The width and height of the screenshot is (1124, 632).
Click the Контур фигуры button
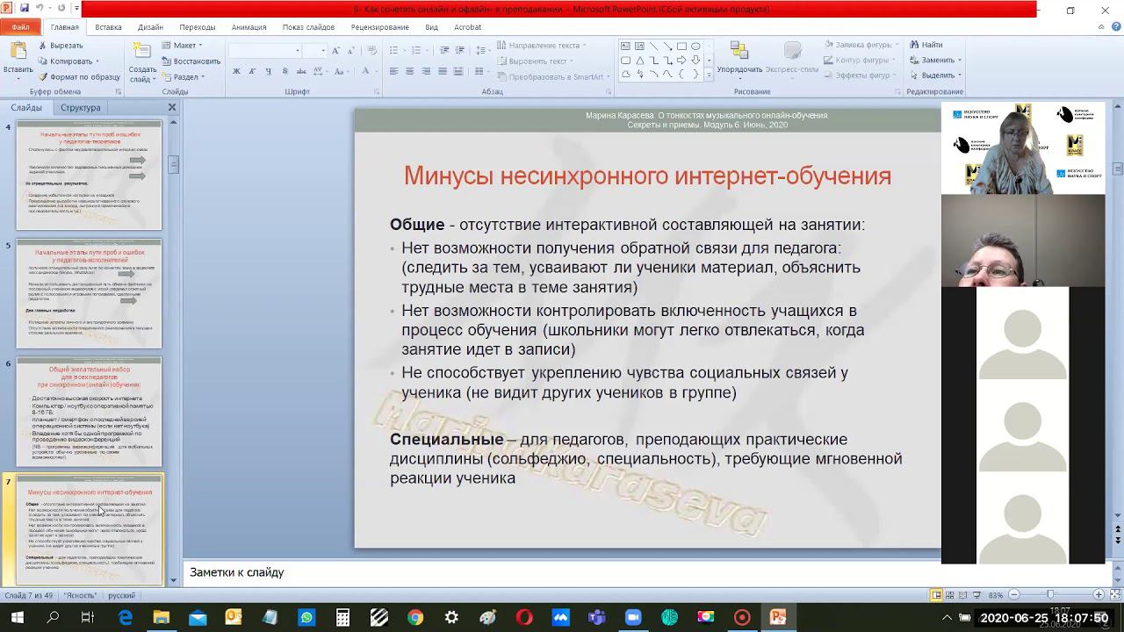pyautogui.click(x=859, y=61)
